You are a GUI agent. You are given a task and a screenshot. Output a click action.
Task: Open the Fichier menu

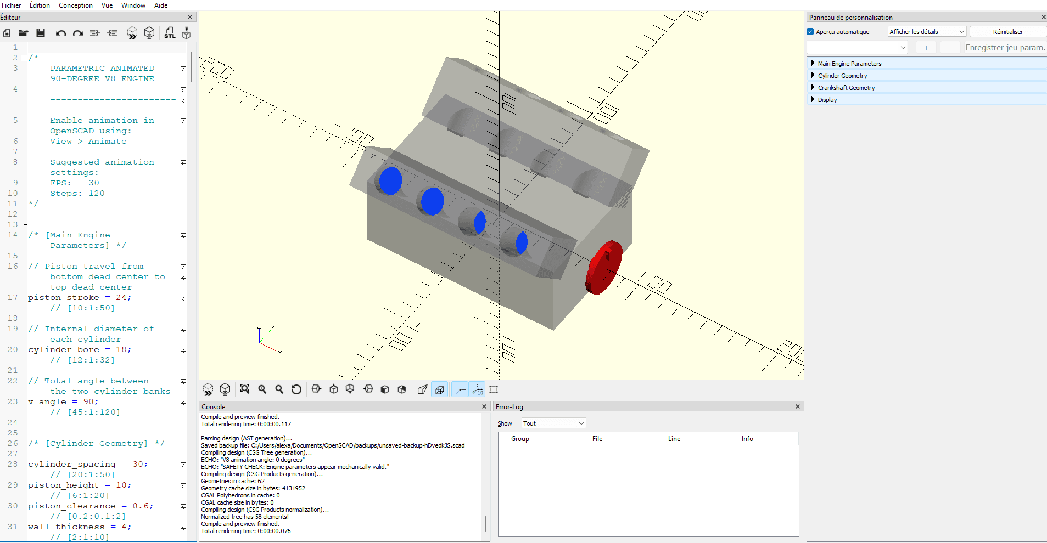coord(12,5)
